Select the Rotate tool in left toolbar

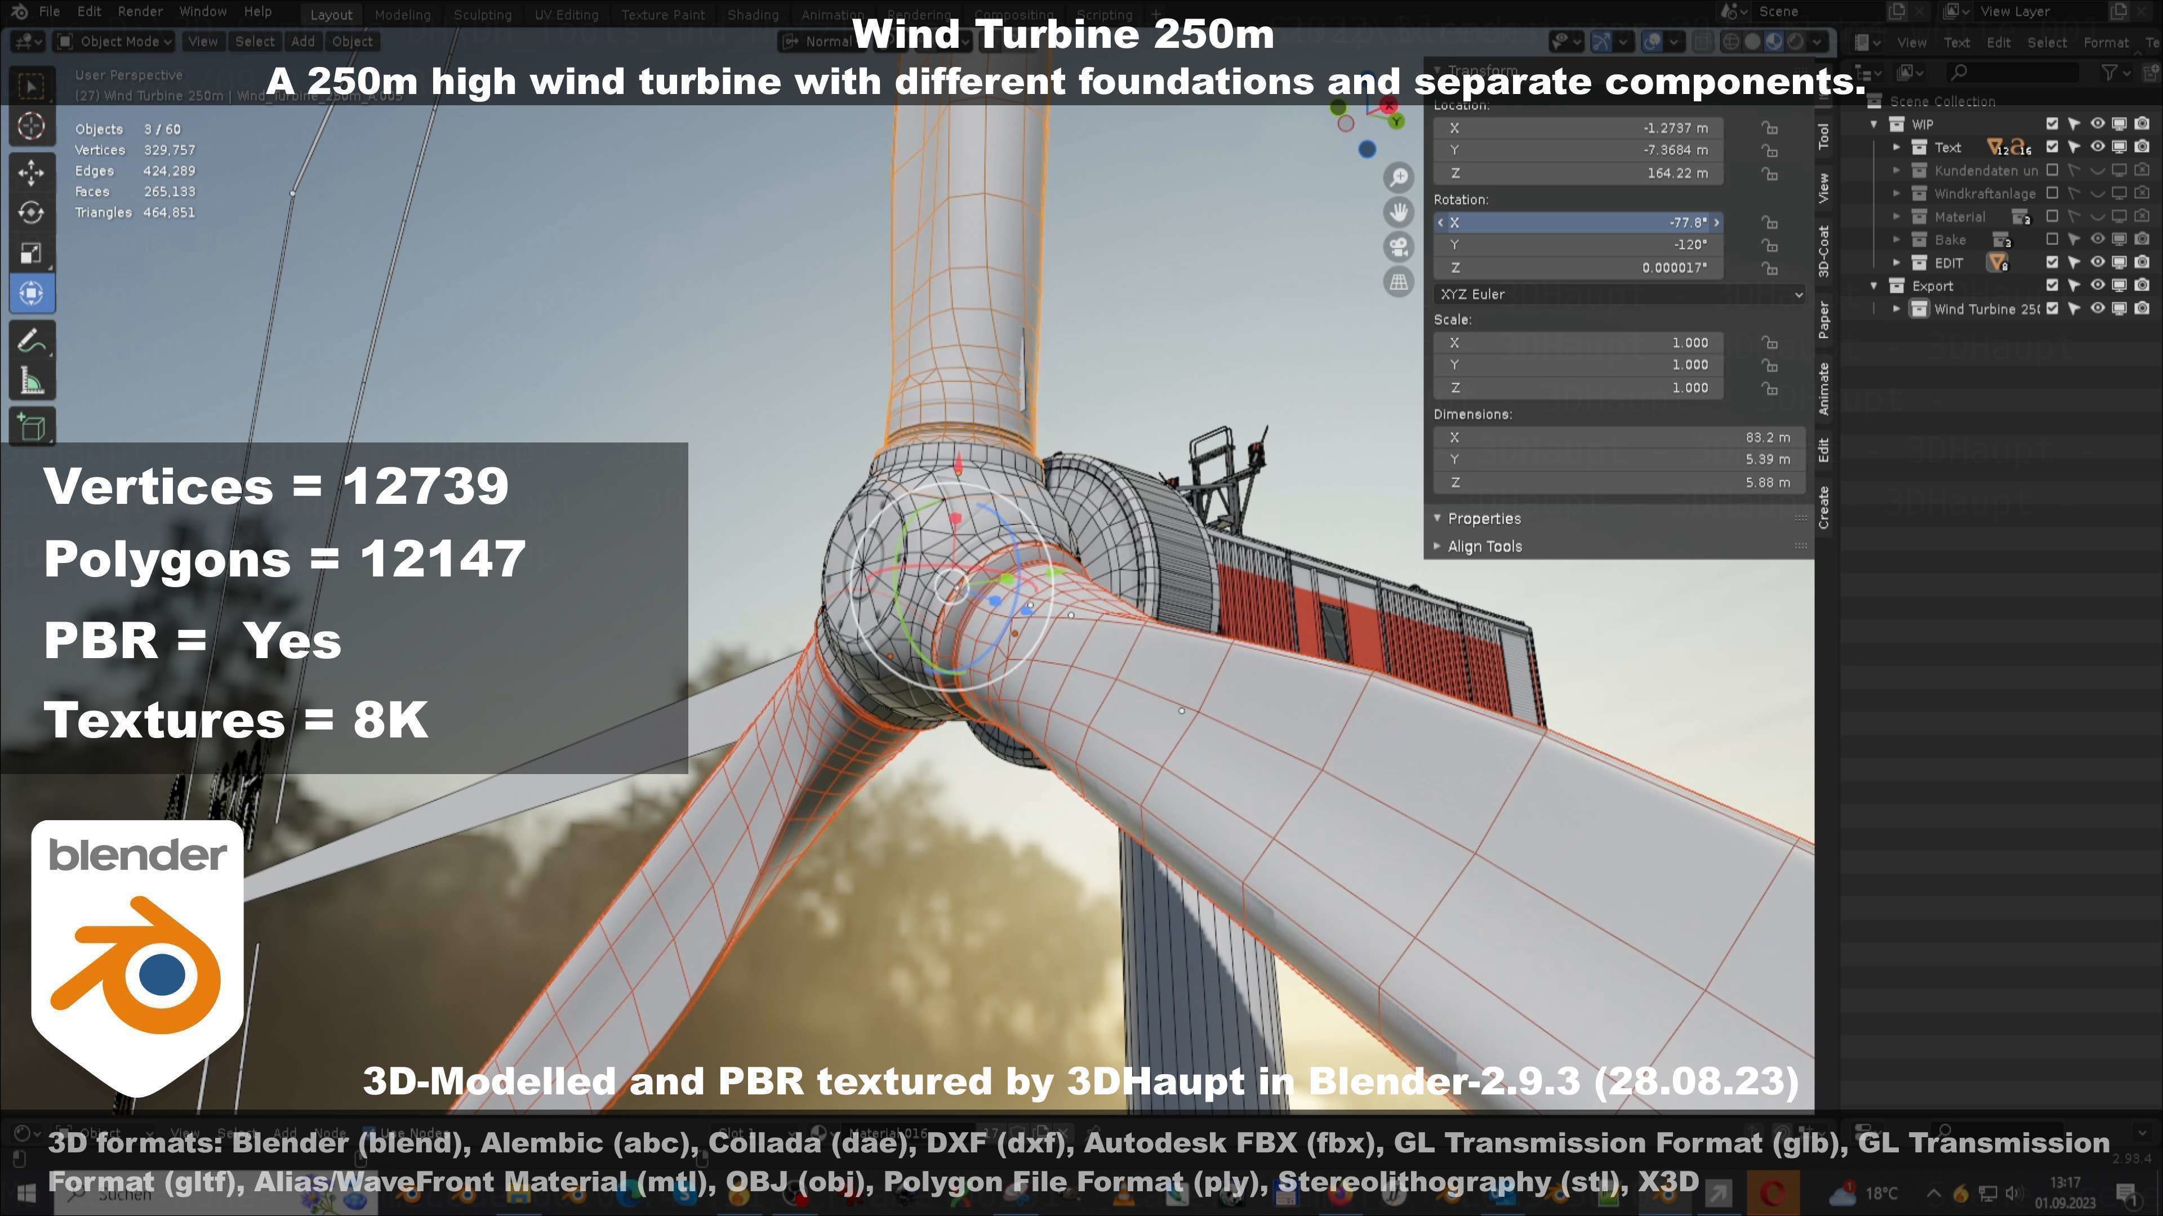[31, 212]
